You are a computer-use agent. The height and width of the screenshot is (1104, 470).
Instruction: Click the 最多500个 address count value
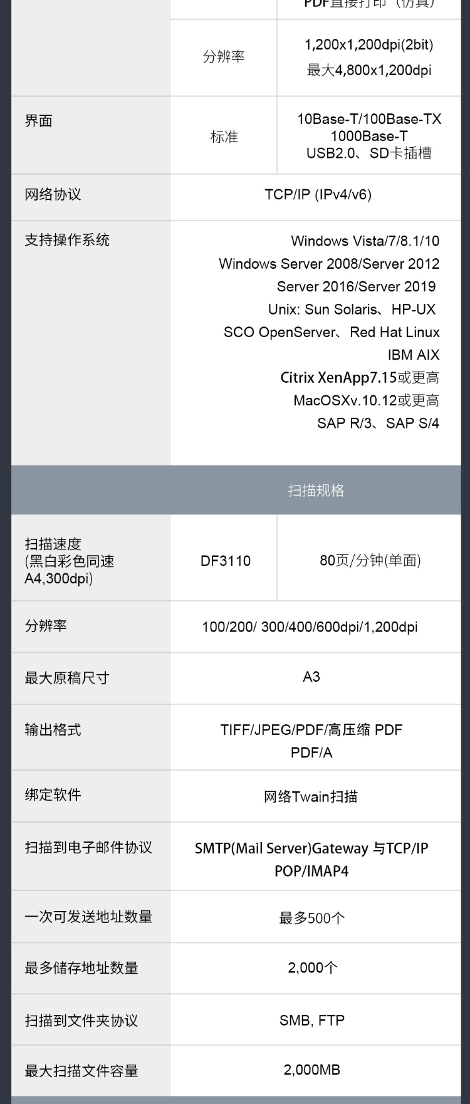click(311, 919)
